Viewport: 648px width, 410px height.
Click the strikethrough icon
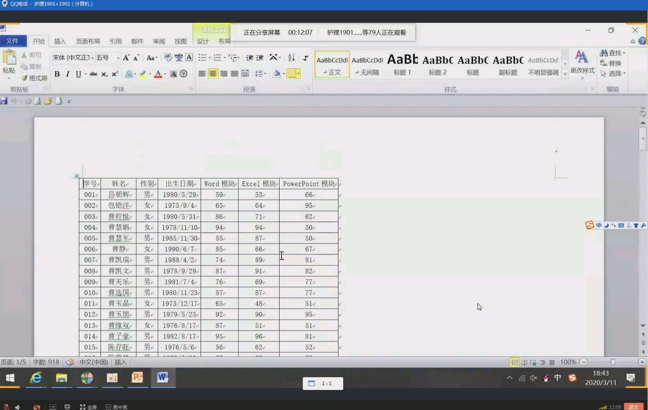(93, 74)
